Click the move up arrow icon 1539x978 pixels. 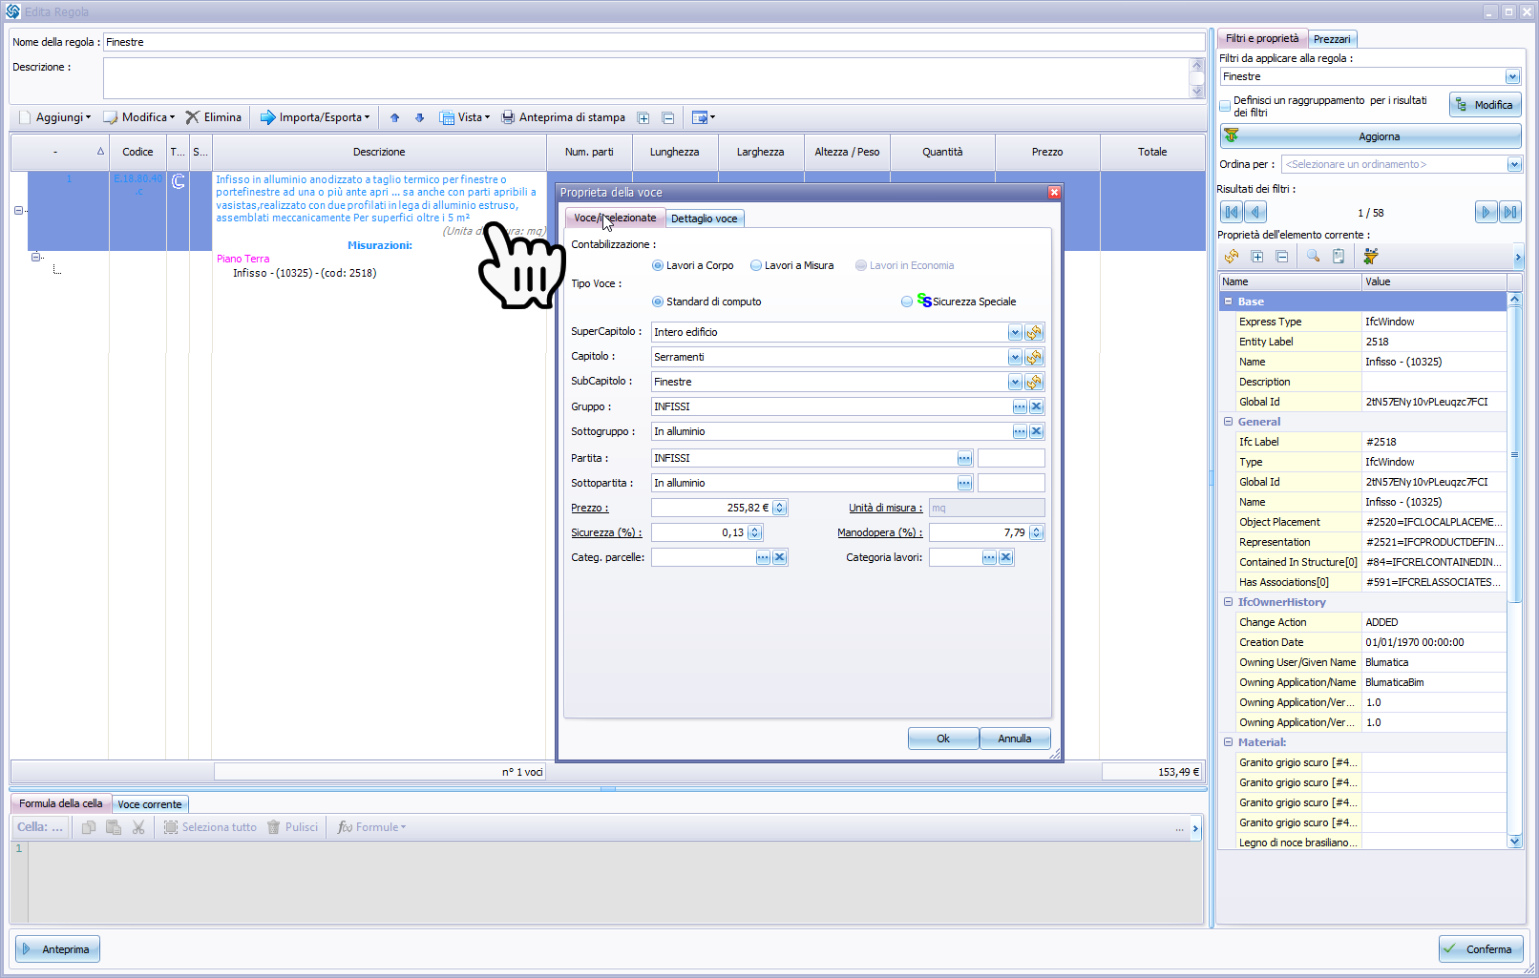click(394, 117)
